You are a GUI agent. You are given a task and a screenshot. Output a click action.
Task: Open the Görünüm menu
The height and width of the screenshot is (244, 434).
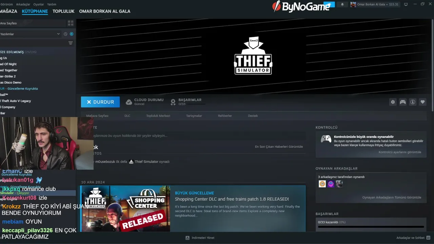point(6,4)
